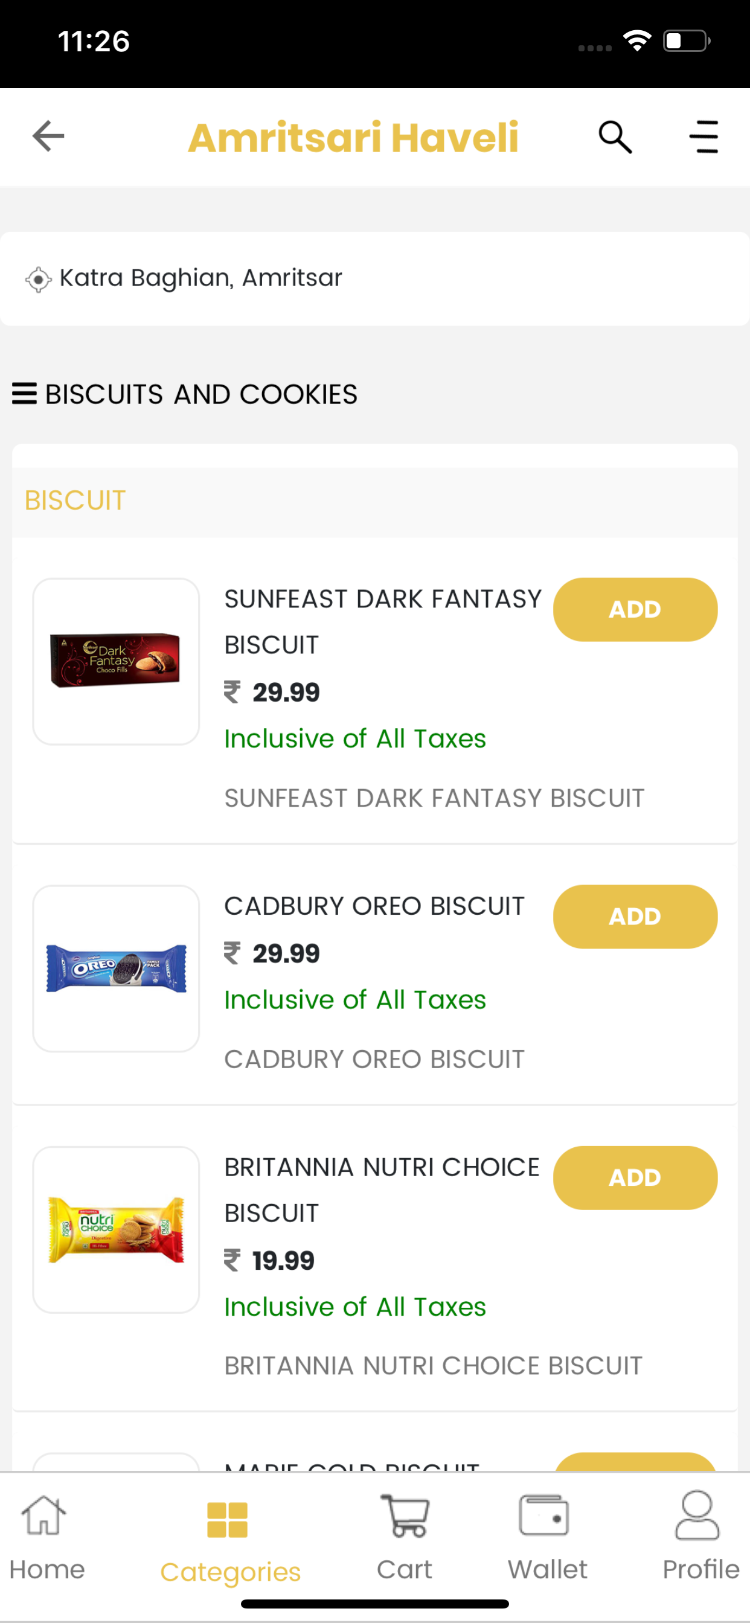
Task: Add Cadbury Oreo Biscuit to cart
Action: pos(635,916)
